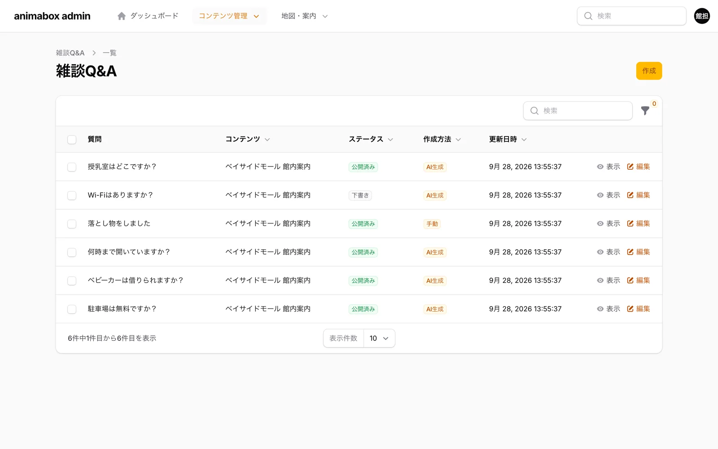Open the user avatar 館担

[x=702, y=16]
